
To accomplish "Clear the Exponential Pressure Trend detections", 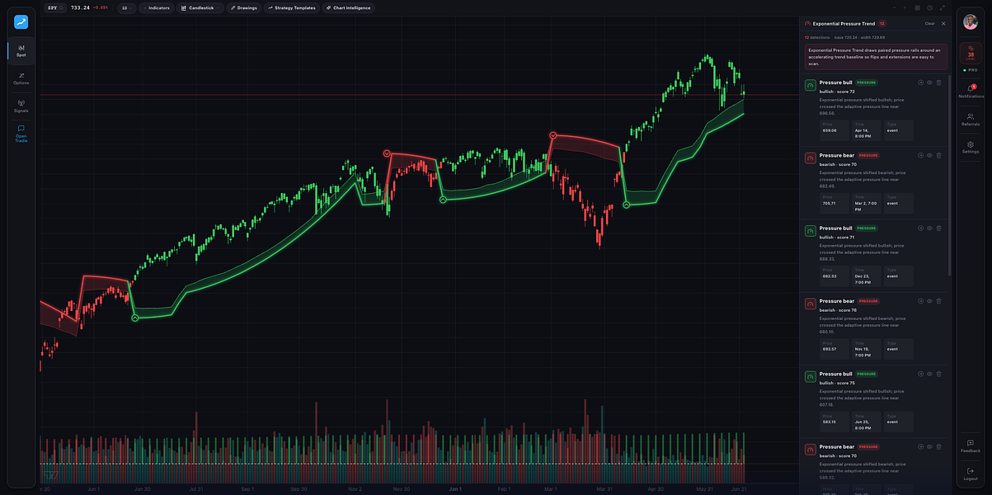I will click(x=930, y=24).
